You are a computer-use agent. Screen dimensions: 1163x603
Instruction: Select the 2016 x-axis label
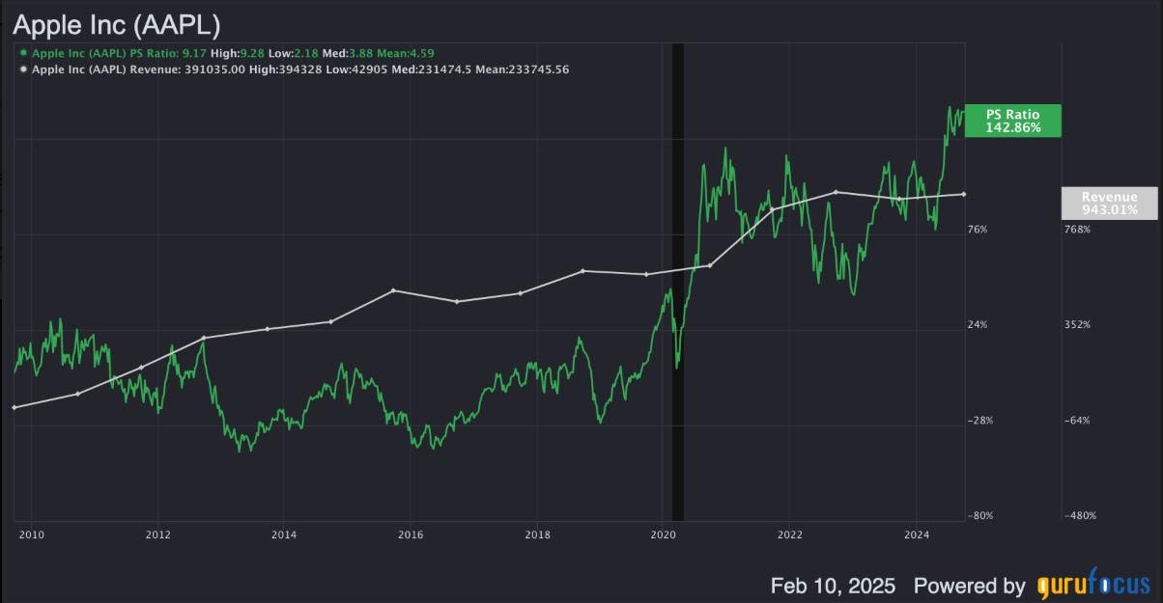coord(411,534)
